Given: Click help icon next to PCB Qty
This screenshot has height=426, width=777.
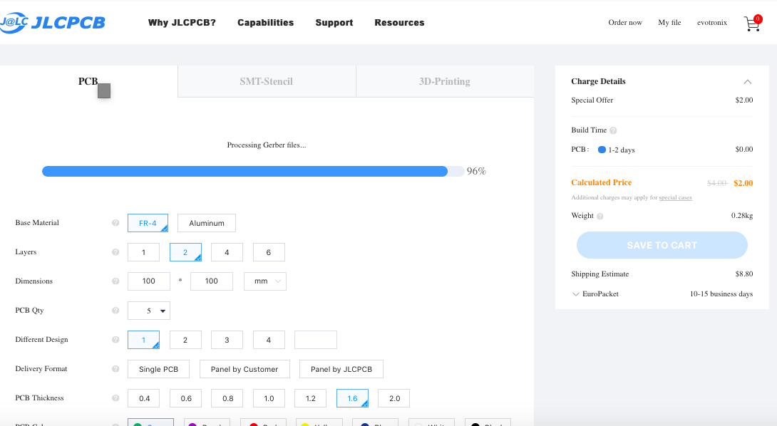Looking at the screenshot, I should (x=115, y=311).
